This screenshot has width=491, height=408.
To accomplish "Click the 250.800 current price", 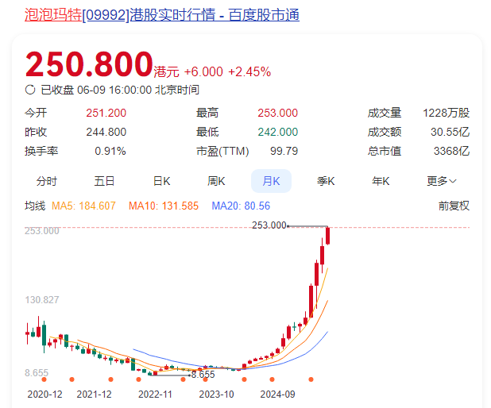I will pyautogui.click(x=89, y=64).
